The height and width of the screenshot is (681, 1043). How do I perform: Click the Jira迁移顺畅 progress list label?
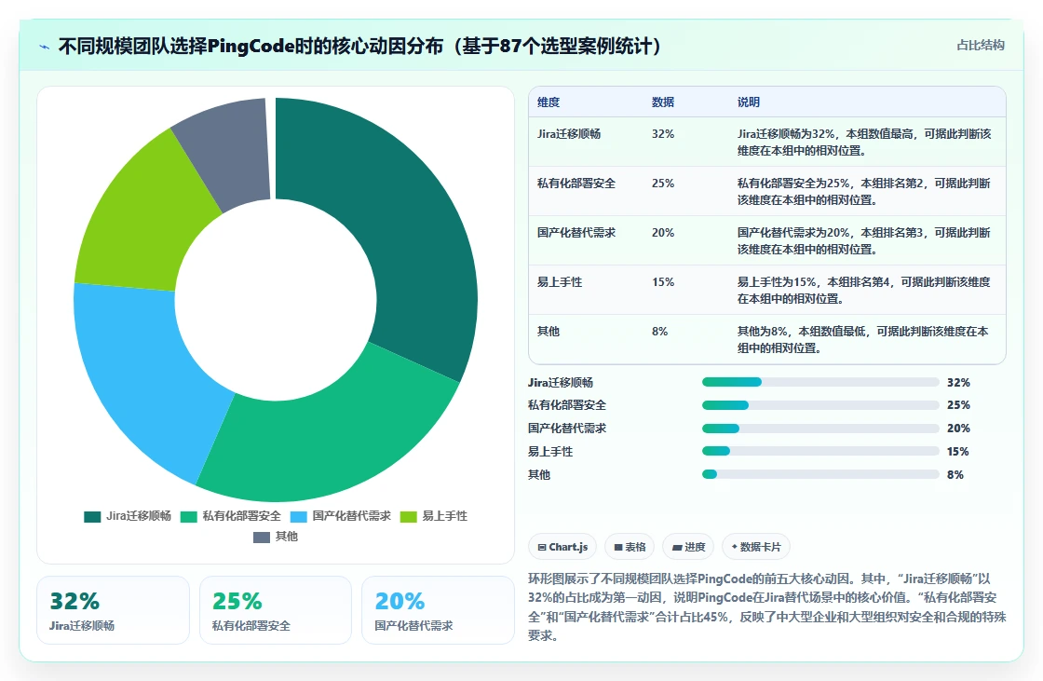coord(560,382)
